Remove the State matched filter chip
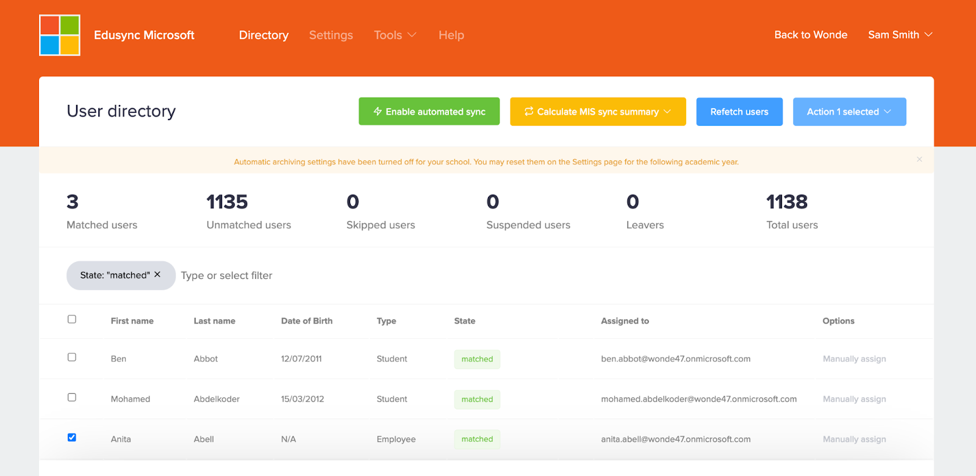Screen dimensions: 976x476 (x=157, y=275)
